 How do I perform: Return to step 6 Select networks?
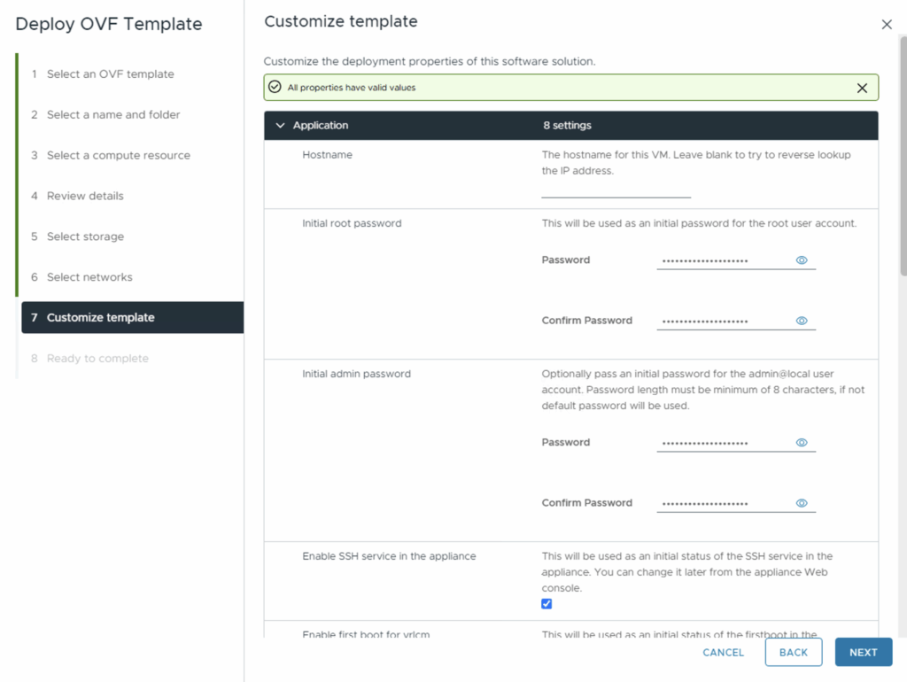(x=89, y=277)
